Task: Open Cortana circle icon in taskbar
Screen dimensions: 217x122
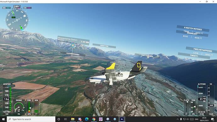Action: pos(59,119)
